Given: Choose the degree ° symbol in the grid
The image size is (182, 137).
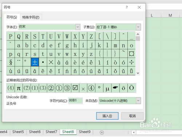Looking at the screenshot, I should 27,62.
